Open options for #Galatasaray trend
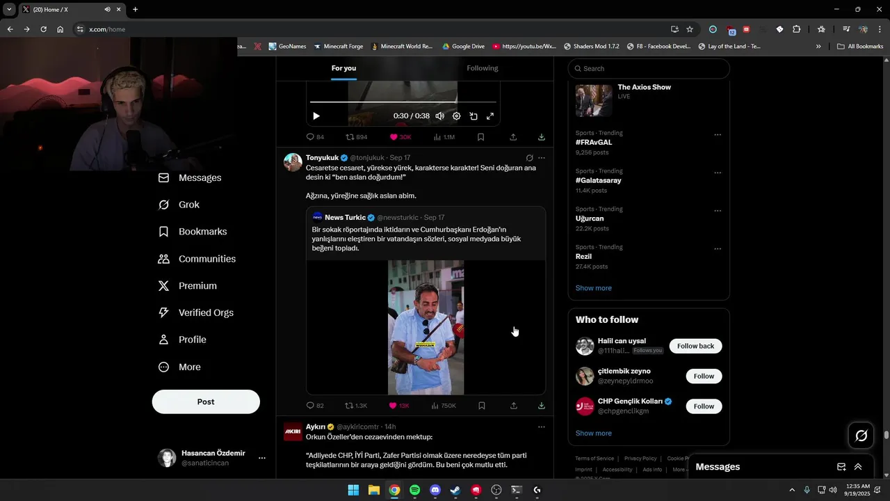This screenshot has height=501, width=890. click(x=718, y=173)
